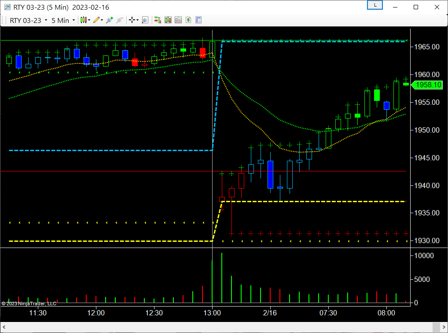Screen dimensions: 448x333
Task: Click the 10000 volume axis label
Action: click(x=424, y=256)
